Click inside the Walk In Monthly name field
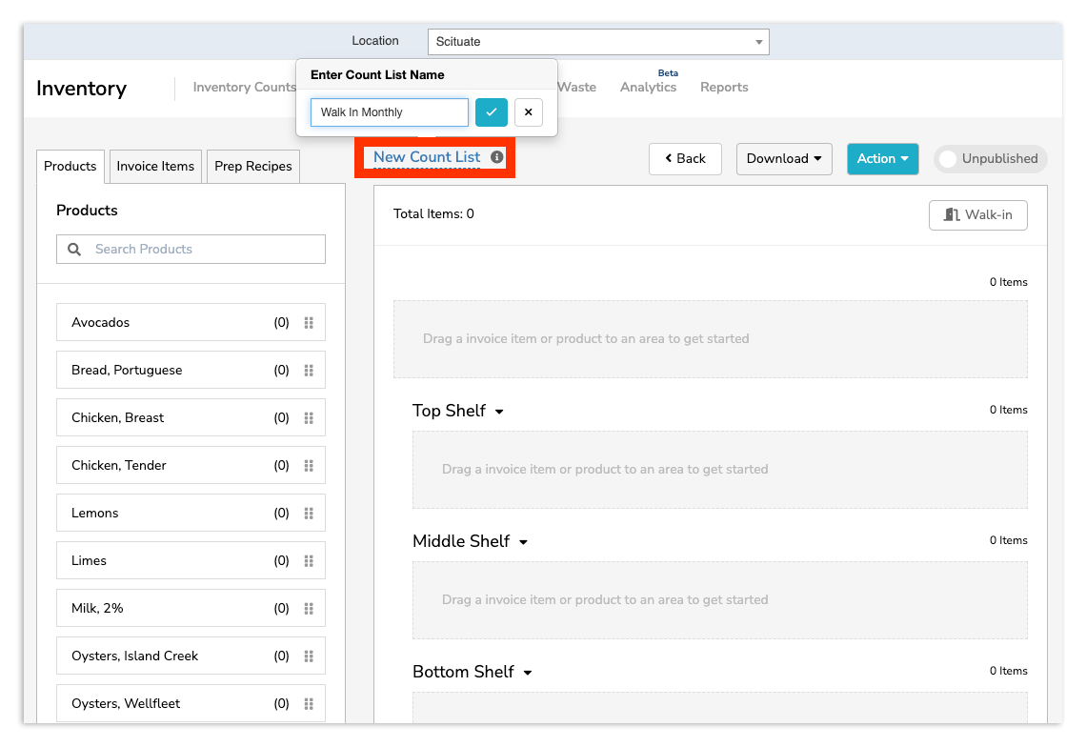1086x747 pixels. (389, 112)
